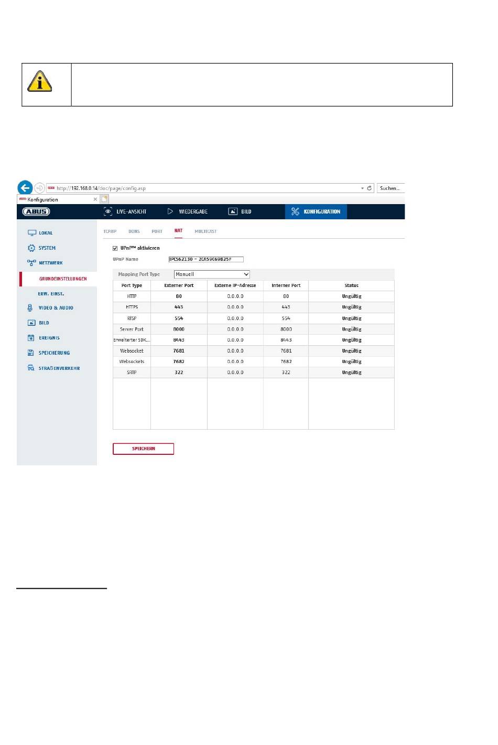This screenshot has height=745, width=498.
Task: Click Websockets external port 7682
Action: pos(179,361)
